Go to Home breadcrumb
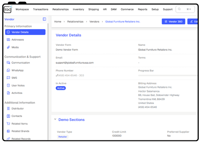This screenshot has height=143, width=201. coord(58,22)
